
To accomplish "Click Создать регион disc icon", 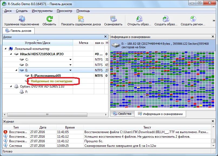I will [x=193, y=19].
